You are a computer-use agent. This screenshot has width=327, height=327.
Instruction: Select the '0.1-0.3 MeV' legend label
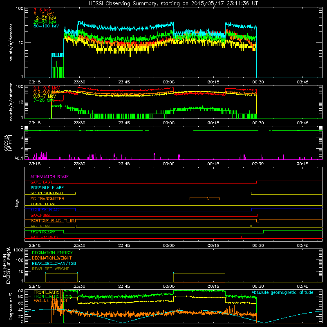coord(47,88)
